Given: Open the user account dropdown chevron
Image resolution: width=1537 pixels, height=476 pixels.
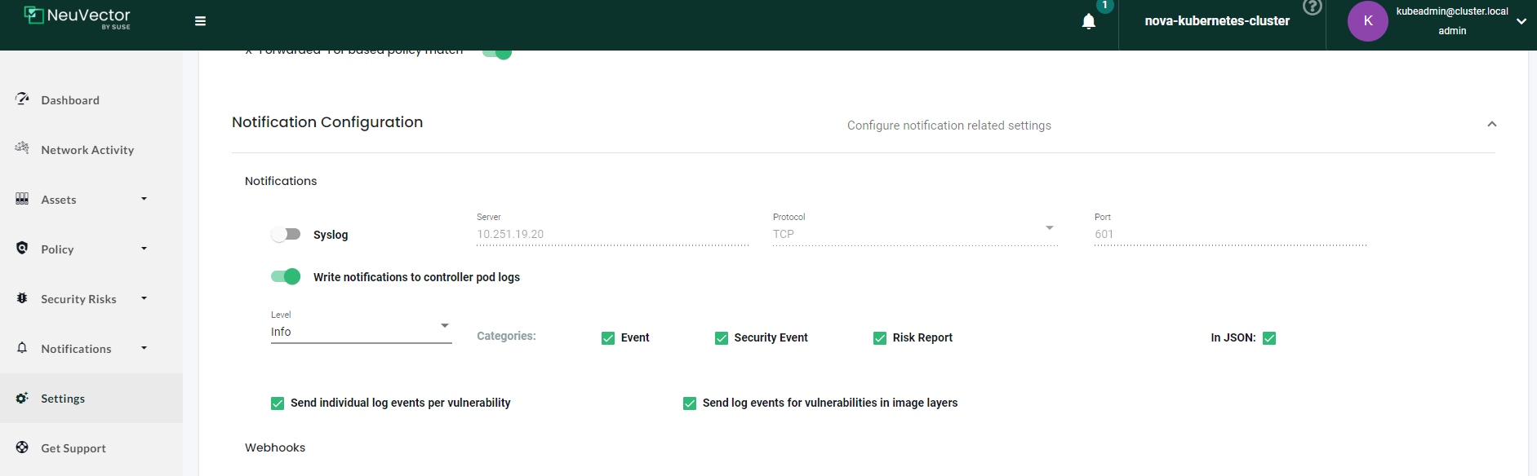Looking at the screenshot, I should pyautogui.click(x=1521, y=22).
